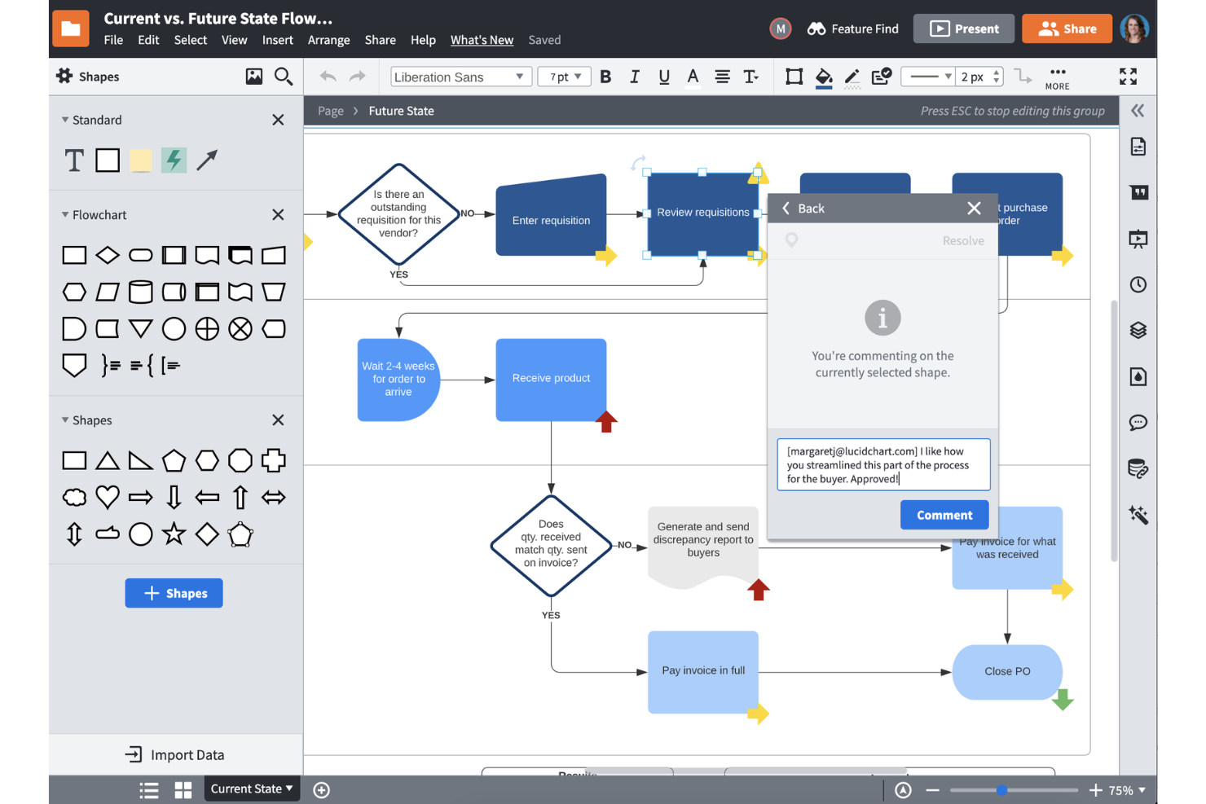Open the Liberation Sans font dropdown
Screen dimensions: 1206x804
coord(461,77)
